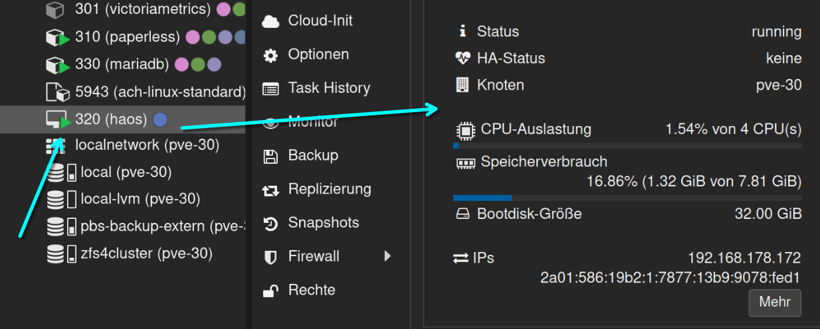Click the Rechte unlock icon
Screen dimensions: 820x329
270,291
